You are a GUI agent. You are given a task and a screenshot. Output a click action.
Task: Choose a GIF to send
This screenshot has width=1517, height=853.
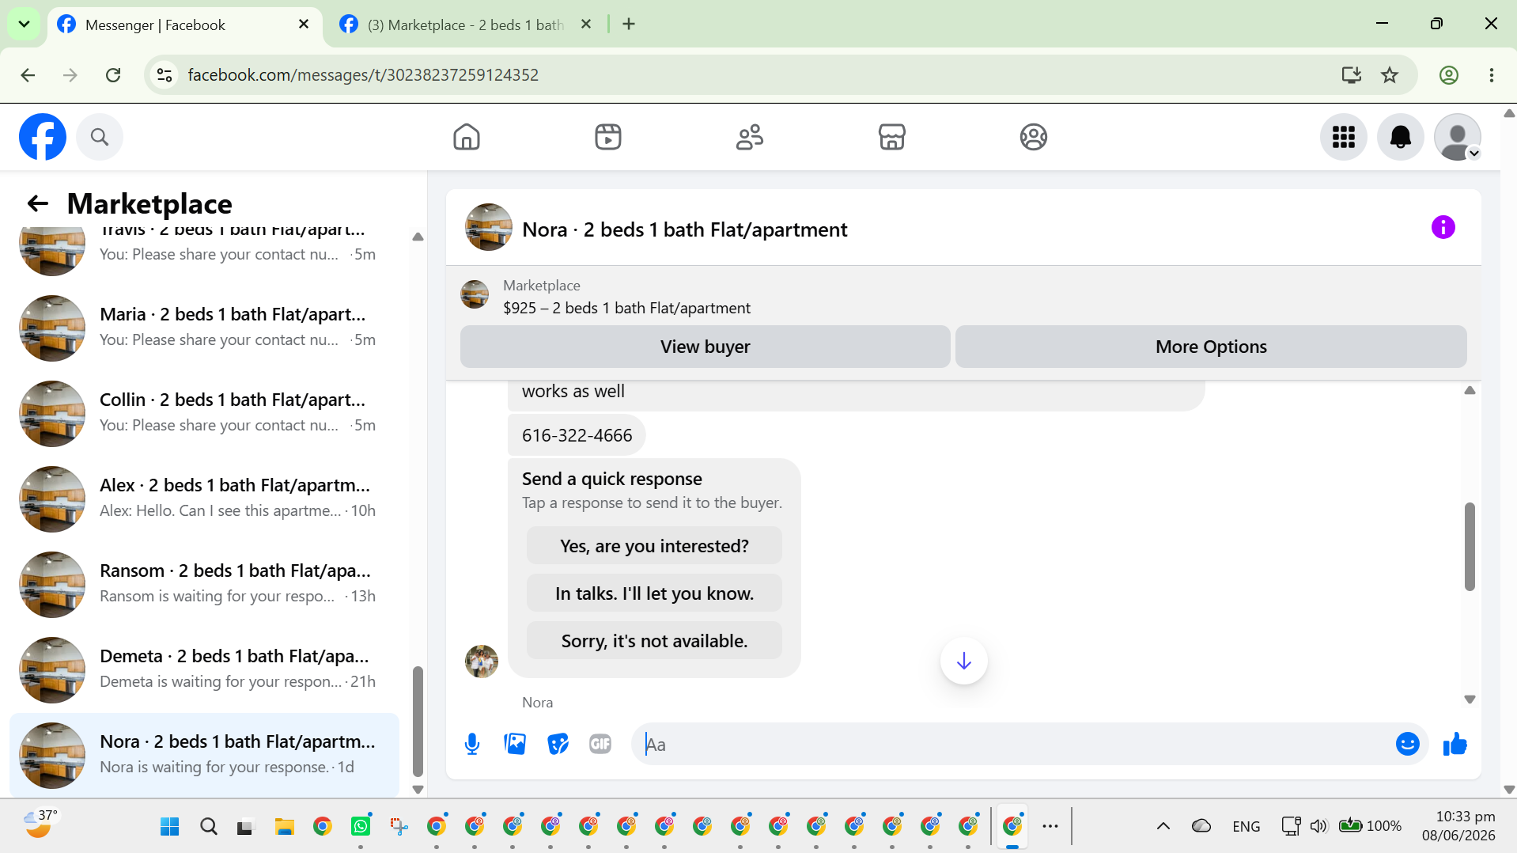coord(600,744)
